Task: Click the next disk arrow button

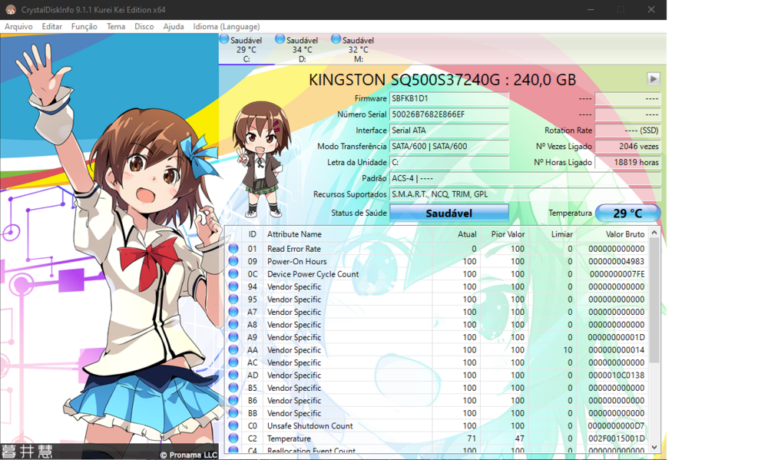Action: coord(653,79)
